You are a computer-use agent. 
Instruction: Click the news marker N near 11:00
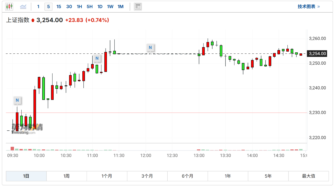pos(97,58)
